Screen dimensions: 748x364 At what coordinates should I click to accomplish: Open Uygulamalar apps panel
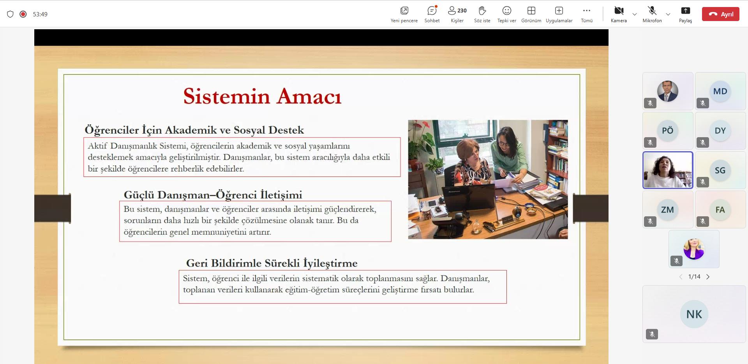coord(559,14)
